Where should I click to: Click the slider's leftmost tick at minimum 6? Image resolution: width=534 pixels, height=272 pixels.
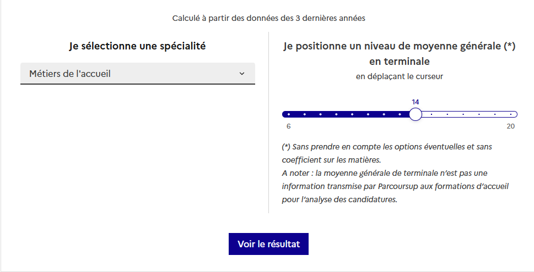pos(288,114)
